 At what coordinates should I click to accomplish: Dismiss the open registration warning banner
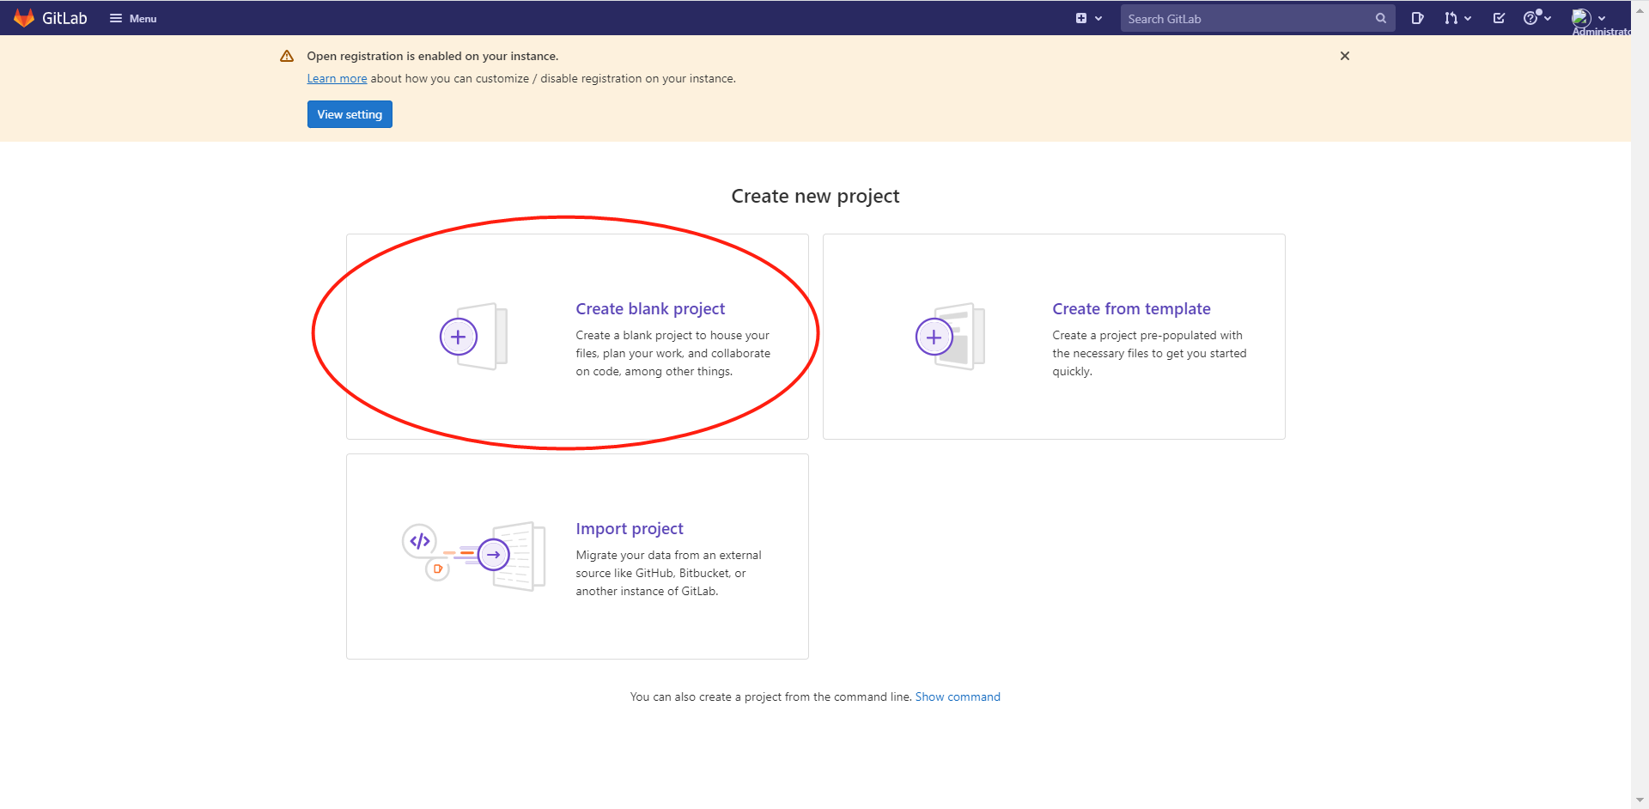[x=1345, y=56]
